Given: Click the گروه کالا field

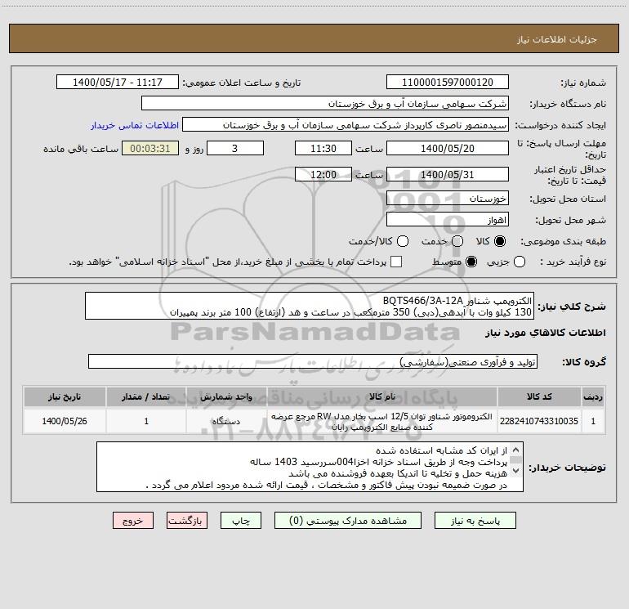Looking at the screenshot, I should (x=313, y=361).
